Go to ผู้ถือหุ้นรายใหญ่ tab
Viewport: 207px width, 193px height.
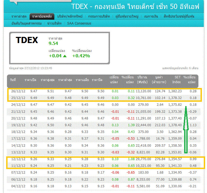pyautogui.click(x=127, y=16)
